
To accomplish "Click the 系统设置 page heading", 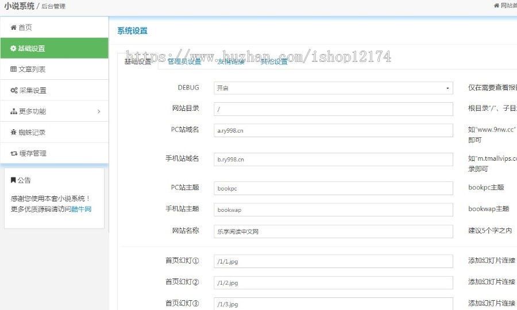I will 132,31.
